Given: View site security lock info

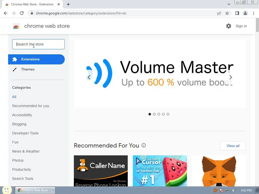Looking at the screenshot, I should tap(32, 13).
